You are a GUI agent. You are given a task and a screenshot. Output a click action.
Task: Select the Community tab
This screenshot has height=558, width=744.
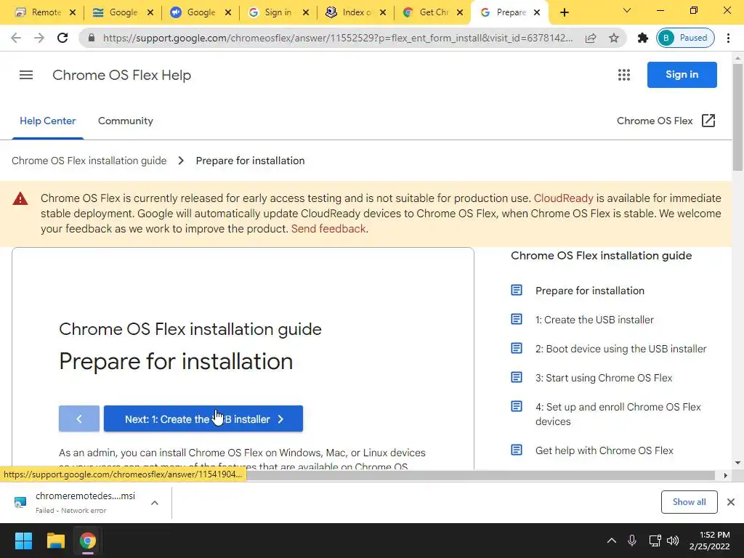click(125, 121)
